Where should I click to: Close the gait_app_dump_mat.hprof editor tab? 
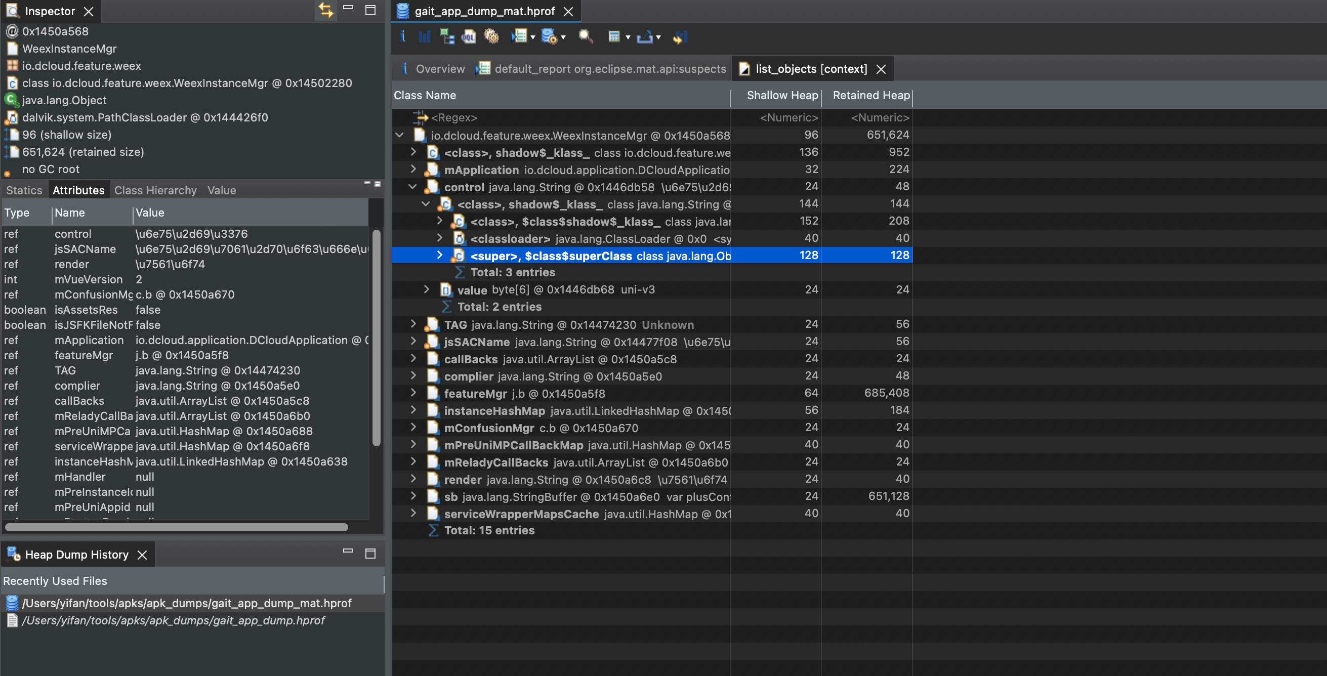pyautogui.click(x=568, y=11)
